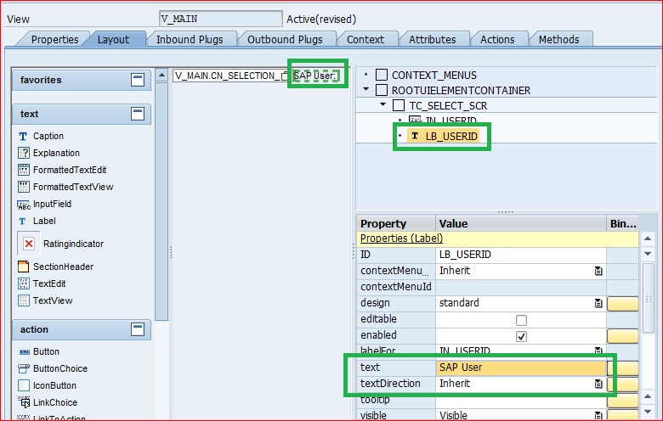Open the Outbound Plugs tab

[285, 39]
